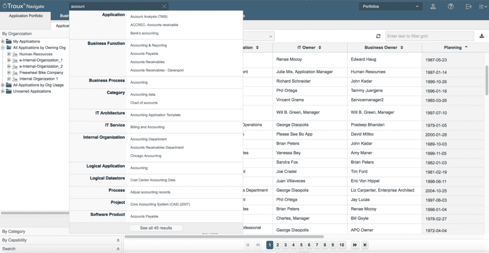Viewport: 489px width, 253px height.
Task: Sort by the IT Owner column
Action: coord(310,48)
